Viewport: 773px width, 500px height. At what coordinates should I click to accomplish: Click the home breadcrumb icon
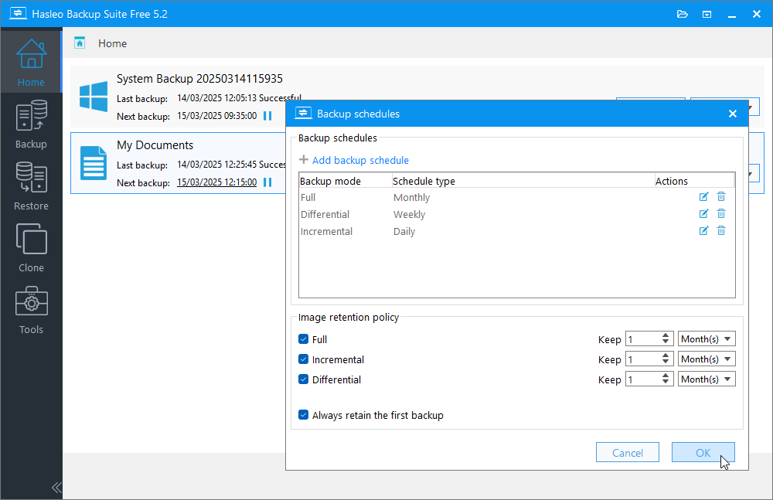click(x=80, y=43)
